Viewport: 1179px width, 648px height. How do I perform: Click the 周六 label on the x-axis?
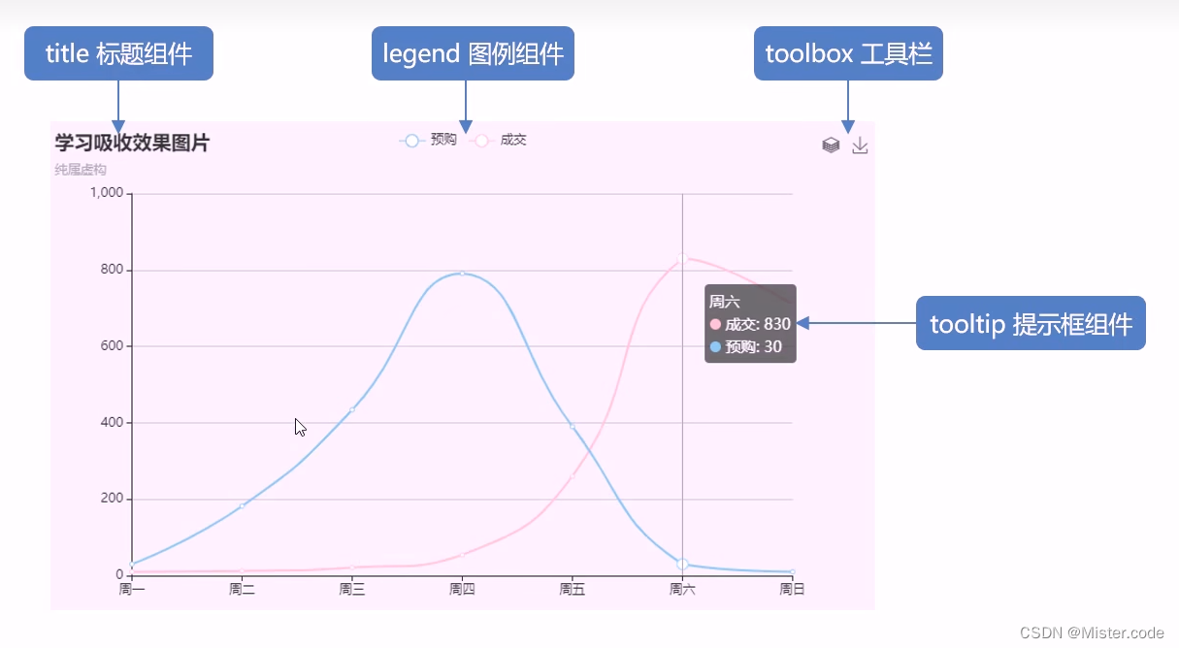pos(682,588)
